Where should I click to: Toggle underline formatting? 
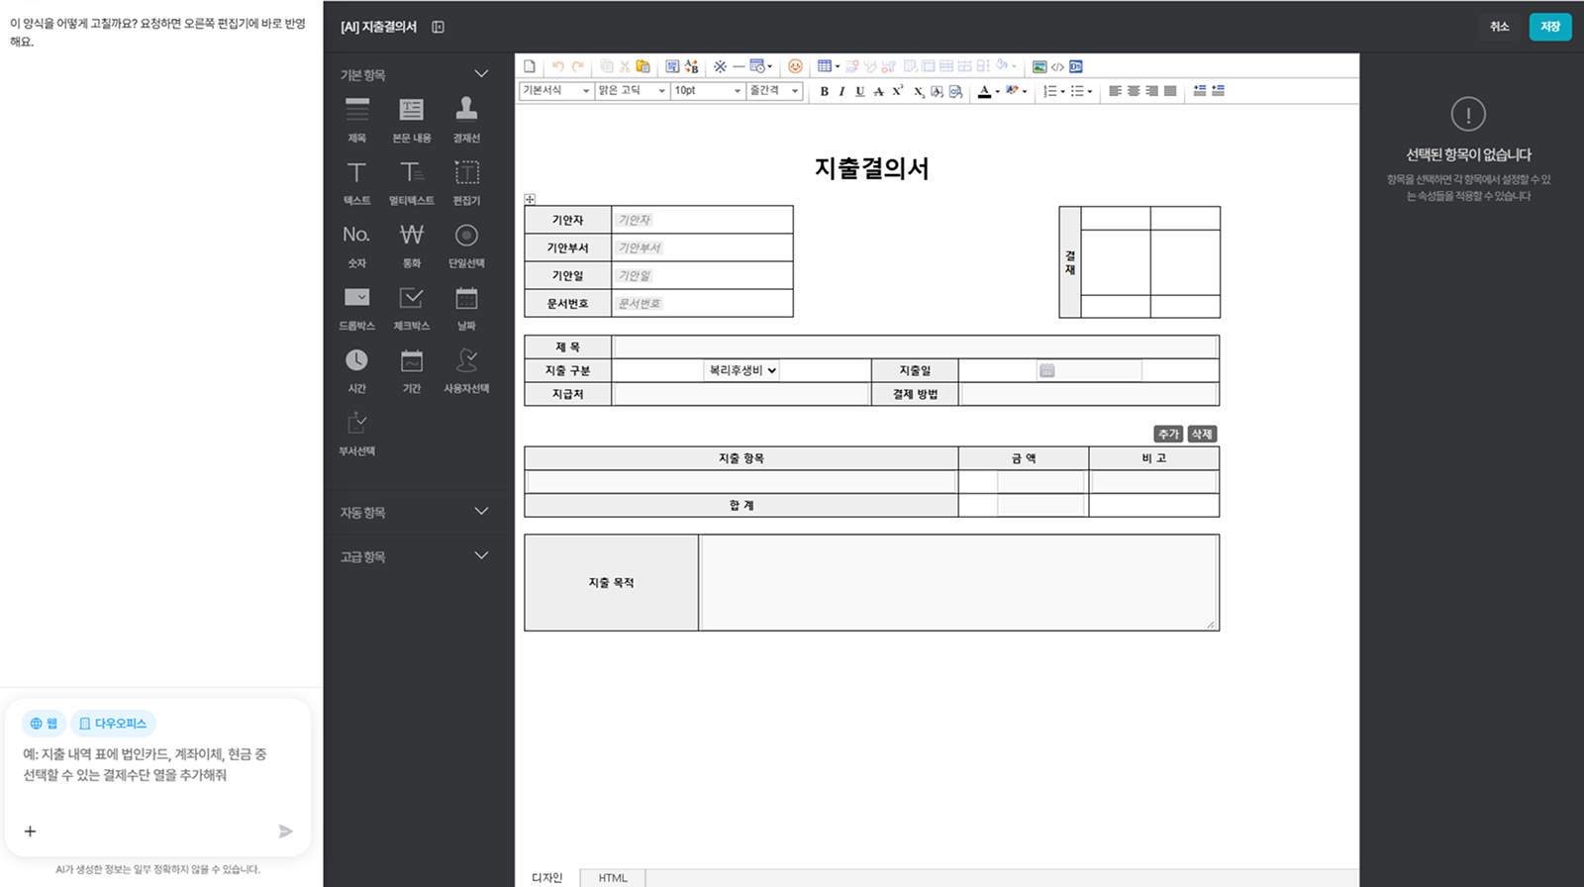pyautogui.click(x=859, y=91)
